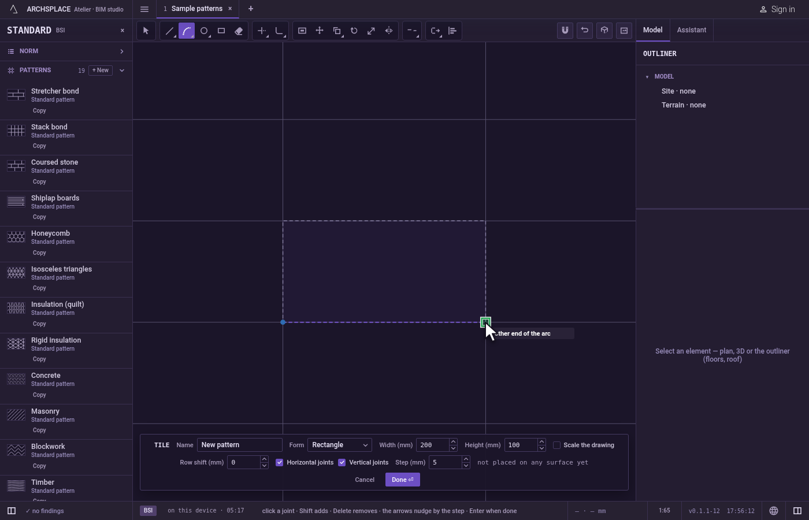Expand the NORM section chevron

(122, 51)
